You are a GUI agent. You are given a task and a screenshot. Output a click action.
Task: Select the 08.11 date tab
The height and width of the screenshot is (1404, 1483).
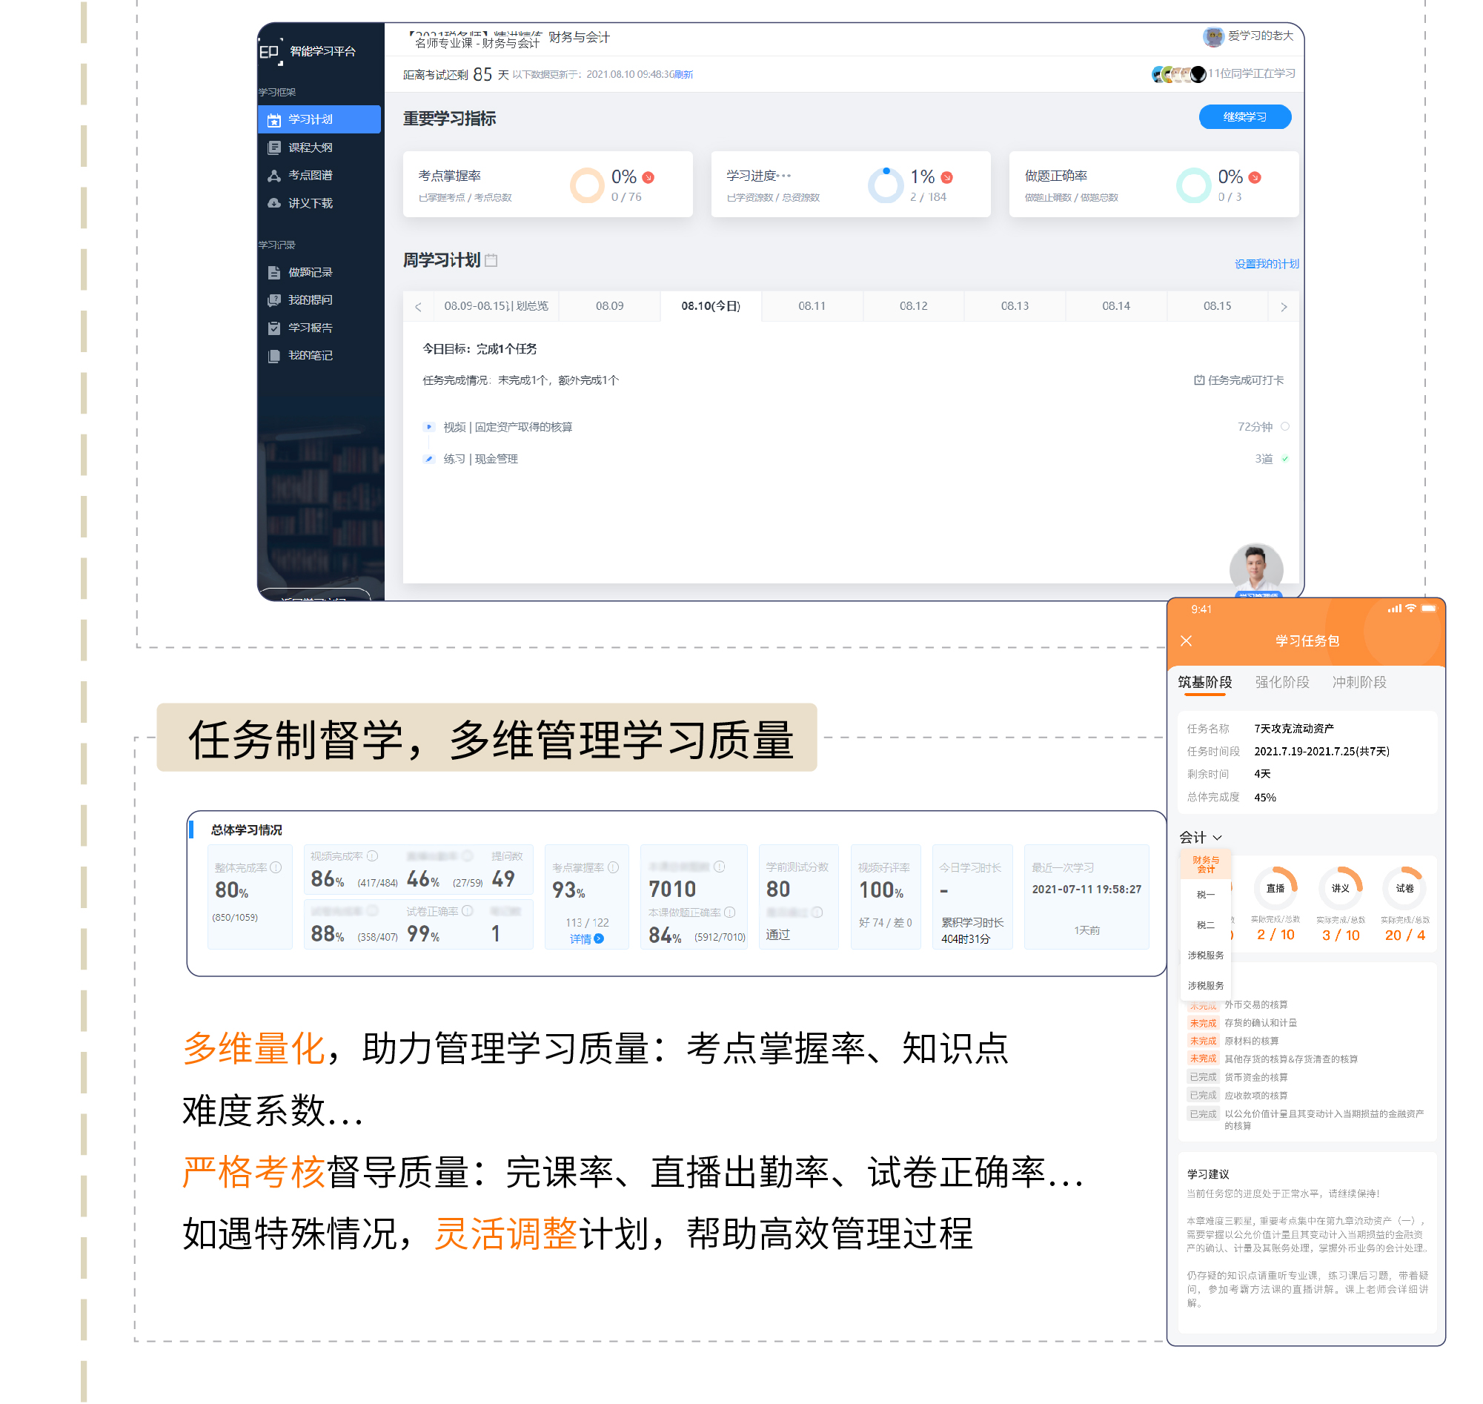812,307
